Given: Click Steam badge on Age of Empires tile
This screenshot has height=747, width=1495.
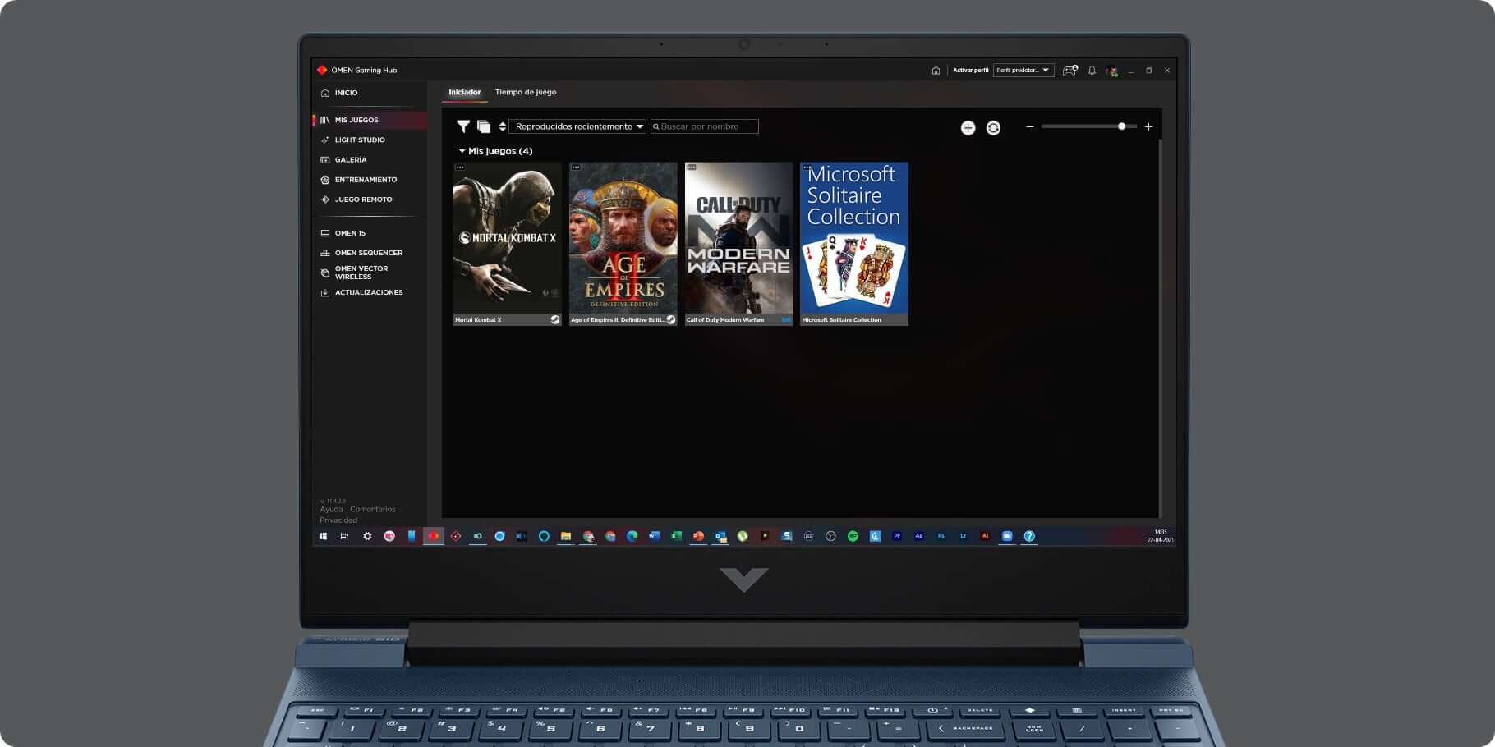Looking at the screenshot, I should click(671, 319).
